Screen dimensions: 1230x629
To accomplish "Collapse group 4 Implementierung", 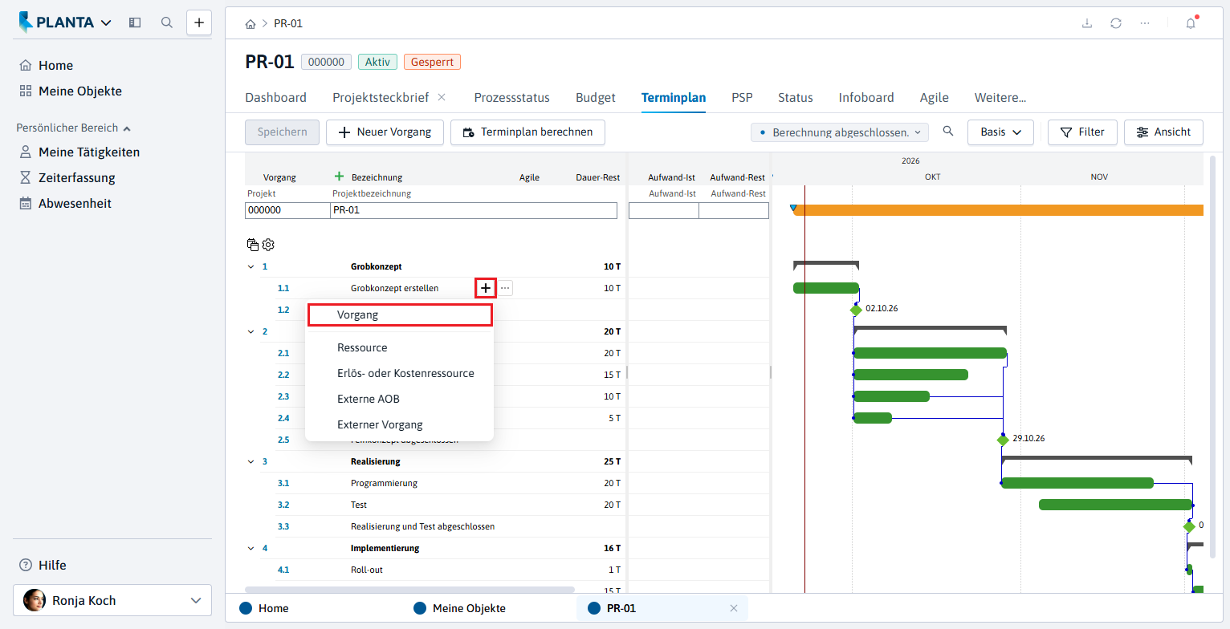I will pyautogui.click(x=250, y=548).
